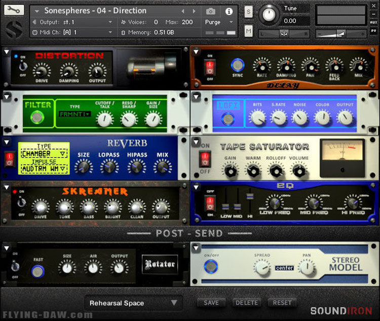This screenshot has width=380, height=321.
Task: Toggle the Filter power button
Action: click(37, 118)
